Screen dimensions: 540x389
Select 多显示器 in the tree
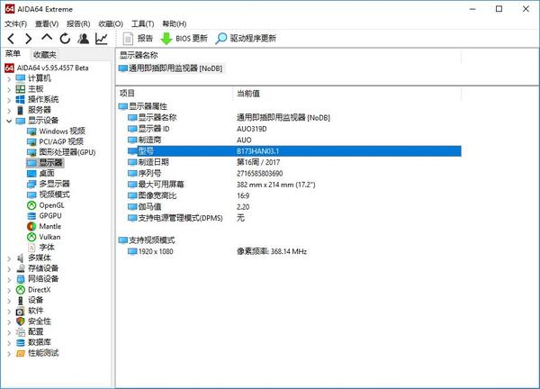point(49,184)
